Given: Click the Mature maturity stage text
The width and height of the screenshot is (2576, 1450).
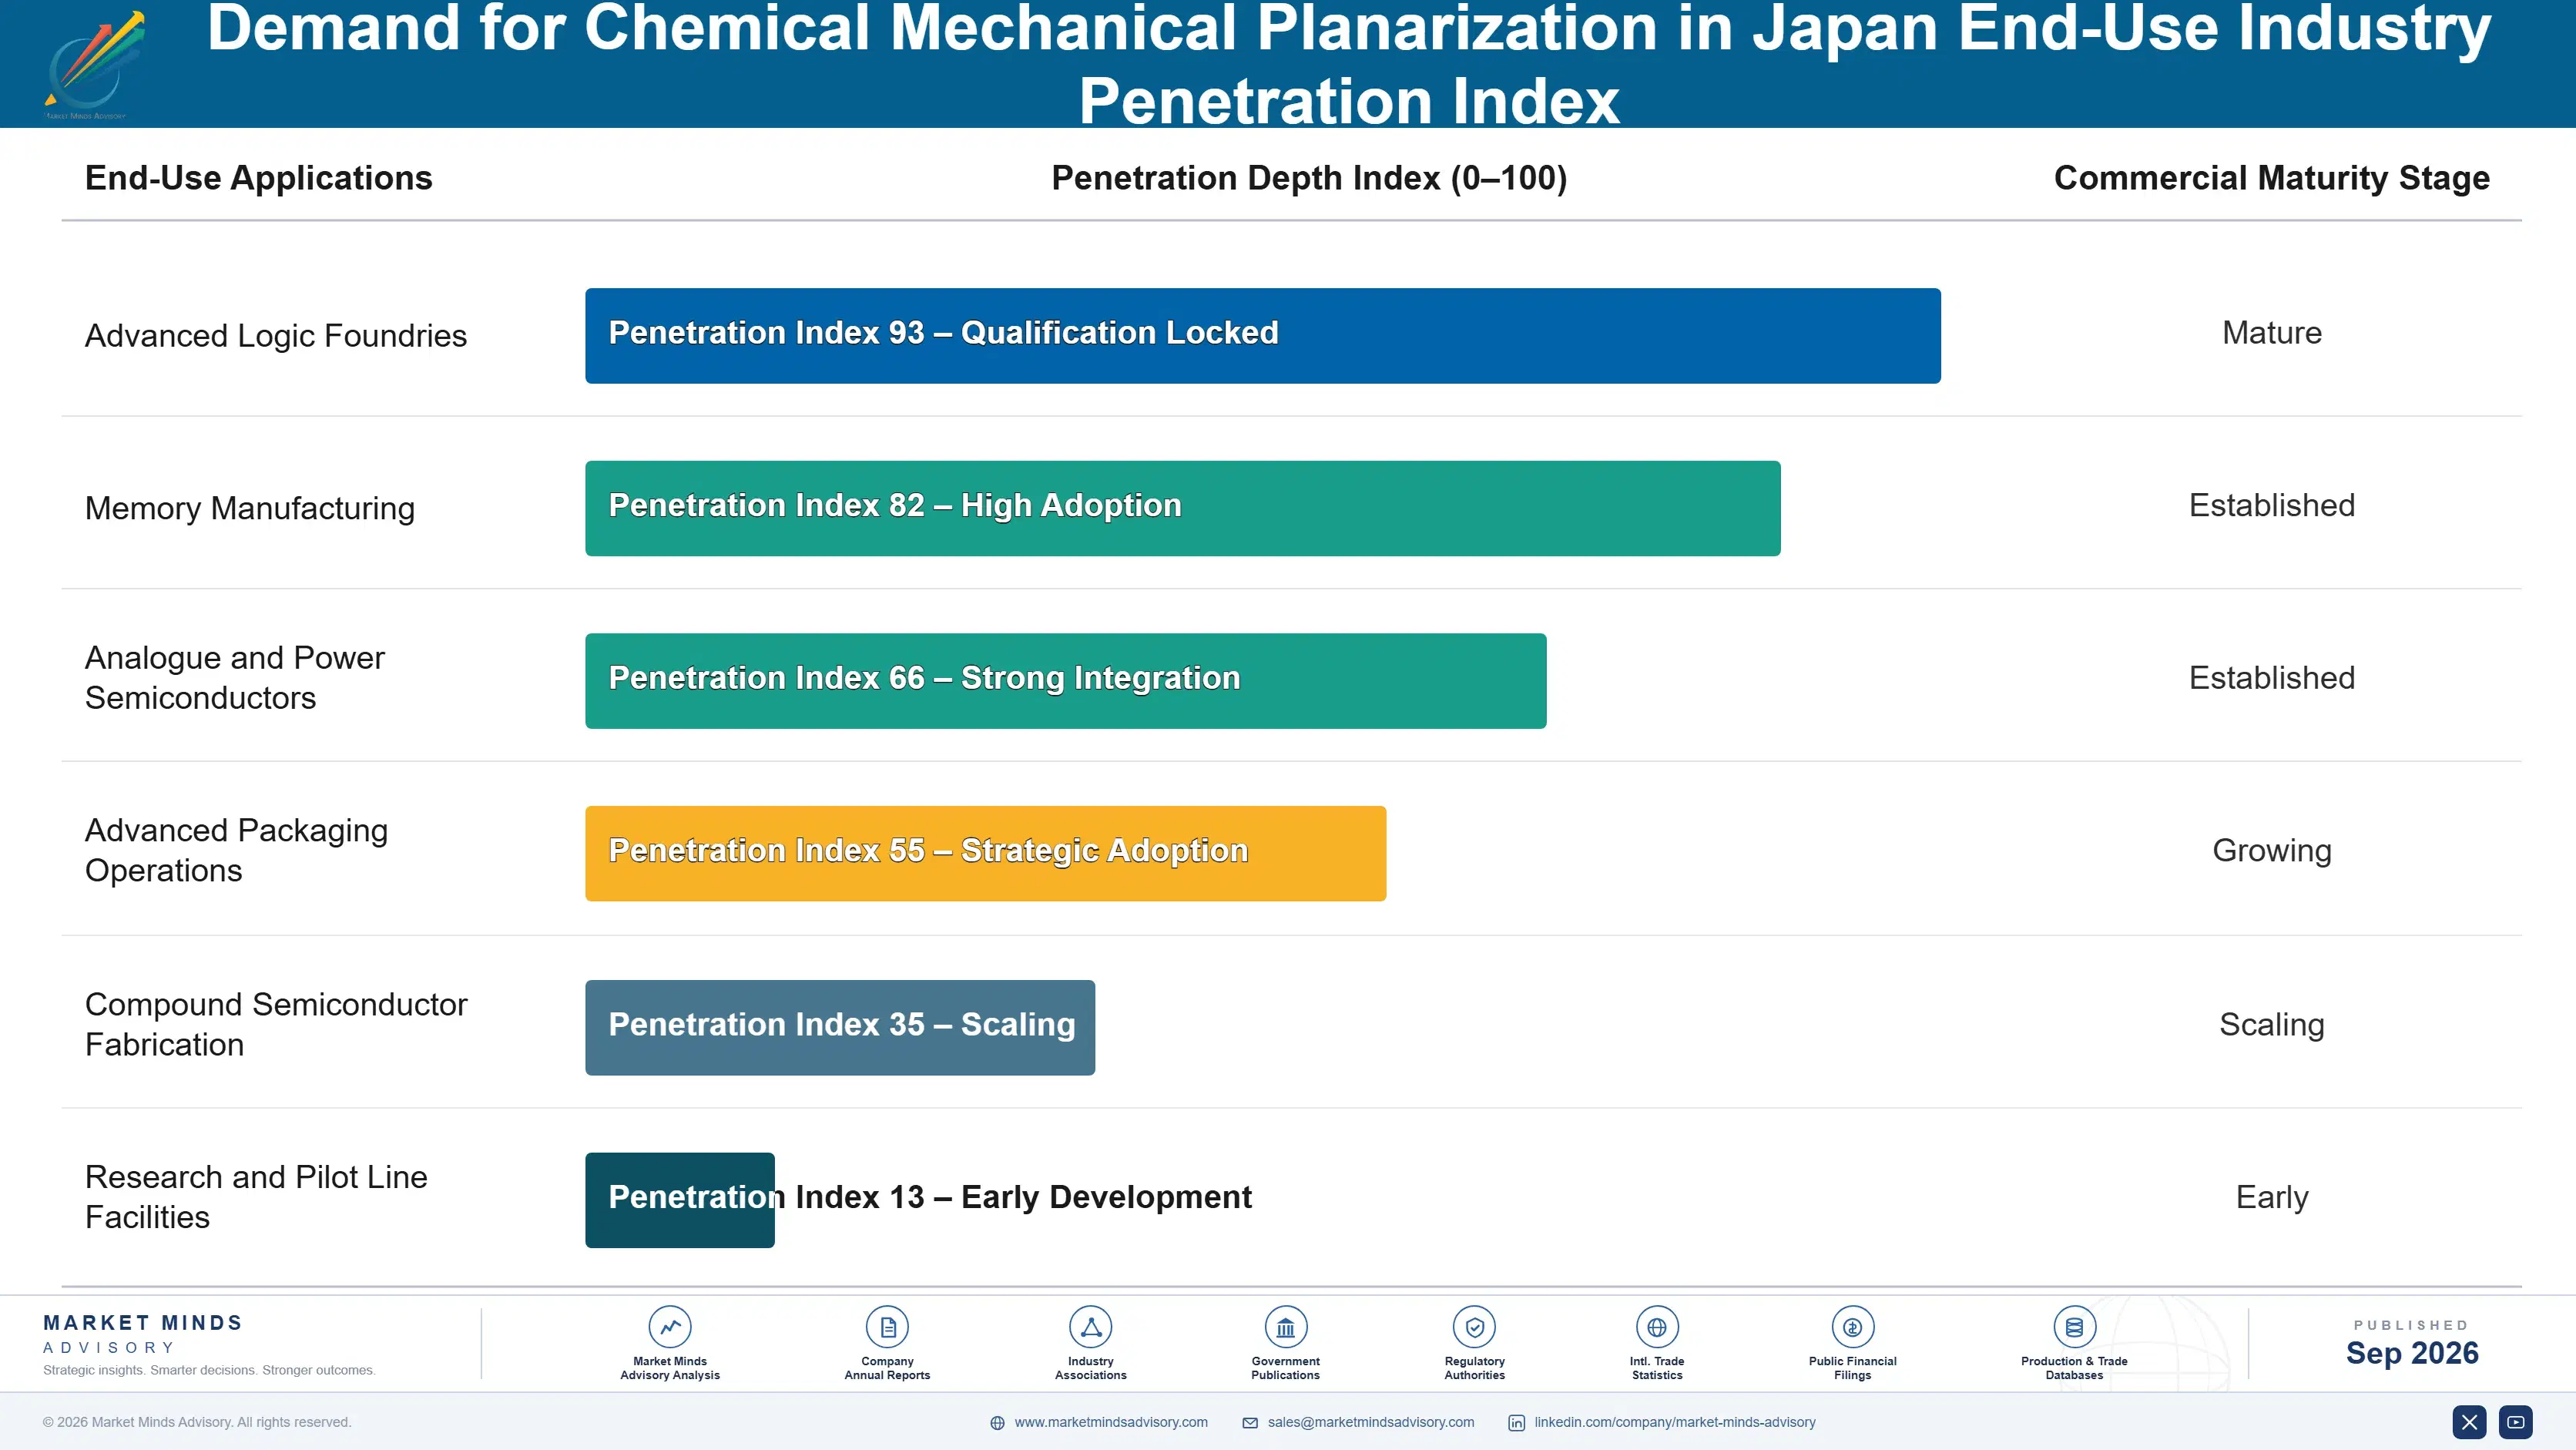Looking at the screenshot, I should point(2272,333).
